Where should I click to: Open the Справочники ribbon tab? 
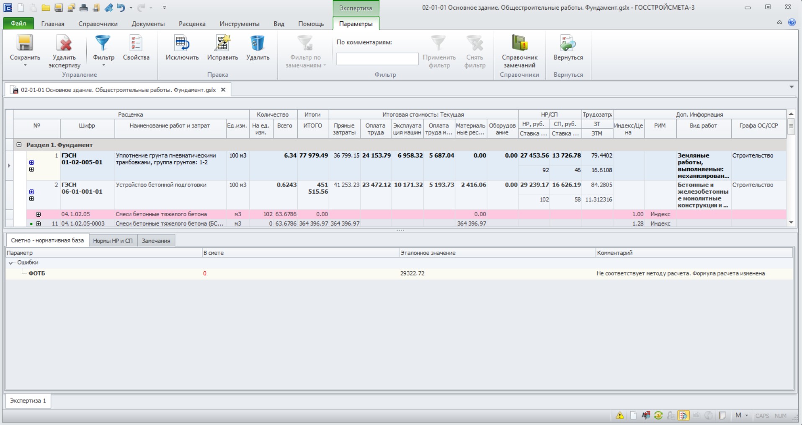point(98,24)
